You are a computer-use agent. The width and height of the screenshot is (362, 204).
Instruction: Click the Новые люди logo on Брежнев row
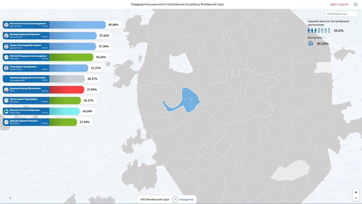tap(6, 111)
